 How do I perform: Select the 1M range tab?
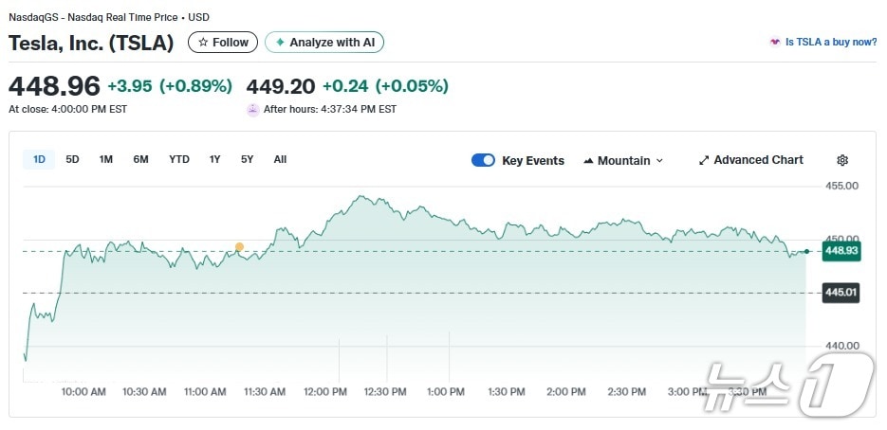pos(105,160)
